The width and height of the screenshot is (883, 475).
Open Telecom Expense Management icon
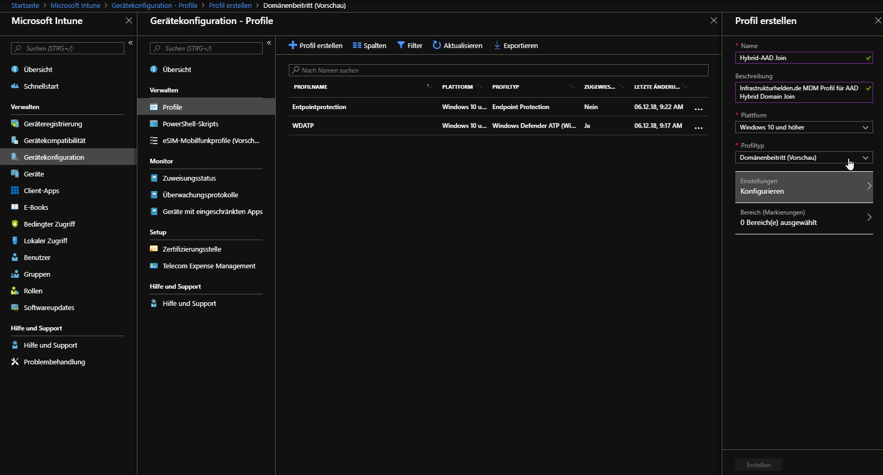[x=154, y=266]
